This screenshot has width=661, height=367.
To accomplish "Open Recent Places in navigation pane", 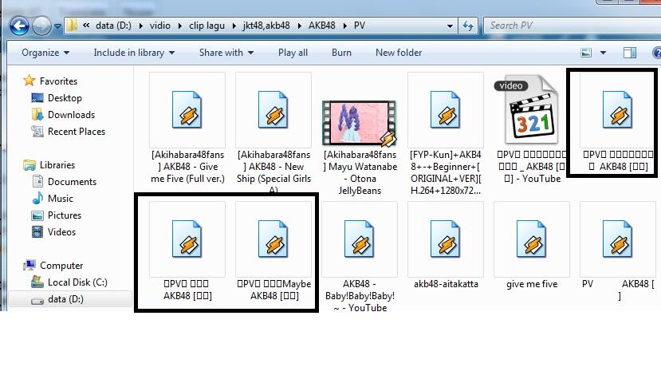I will pos(77,132).
